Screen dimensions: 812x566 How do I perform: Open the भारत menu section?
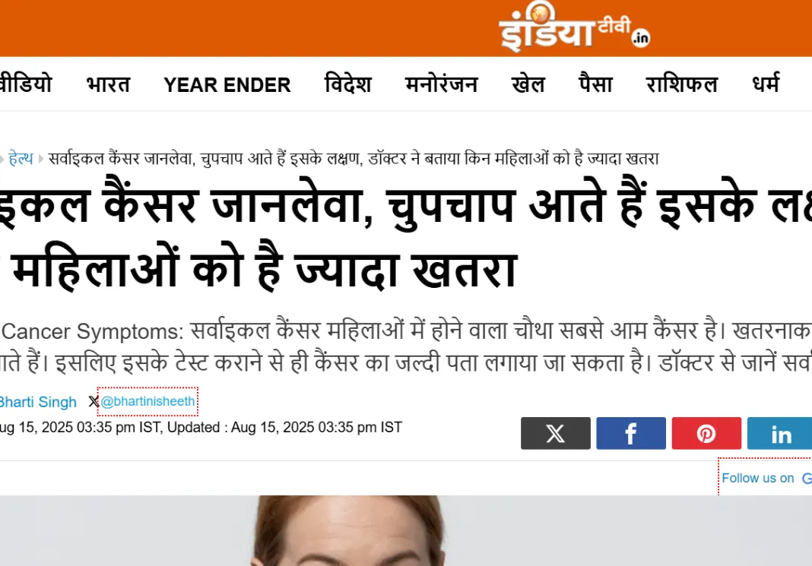(108, 84)
